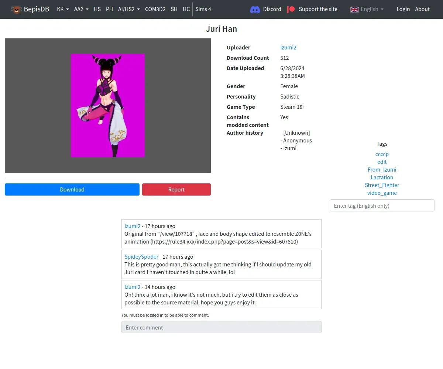Click Support the site link
Image resolution: width=443 pixels, height=369 pixels.
tap(318, 9)
